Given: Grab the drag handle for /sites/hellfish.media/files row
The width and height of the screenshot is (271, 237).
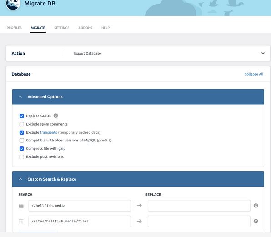Looking at the screenshot, I should click(21, 221).
